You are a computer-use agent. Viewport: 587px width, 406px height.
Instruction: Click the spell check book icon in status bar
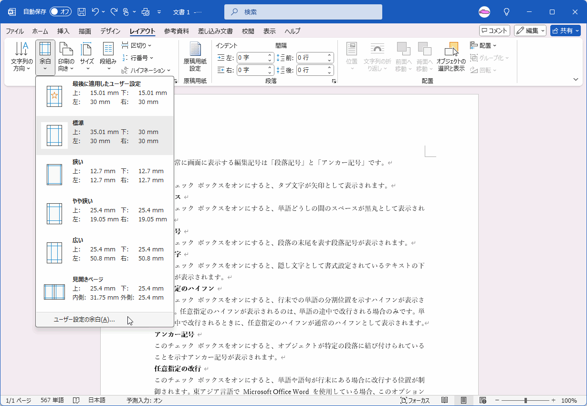click(x=76, y=400)
